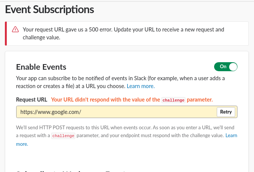The width and height of the screenshot is (254, 172).
Task: Turn off the Enable Events toggle
Action: [x=226, y=67]
